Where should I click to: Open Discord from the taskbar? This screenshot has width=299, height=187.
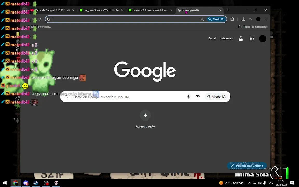(26, 183)
